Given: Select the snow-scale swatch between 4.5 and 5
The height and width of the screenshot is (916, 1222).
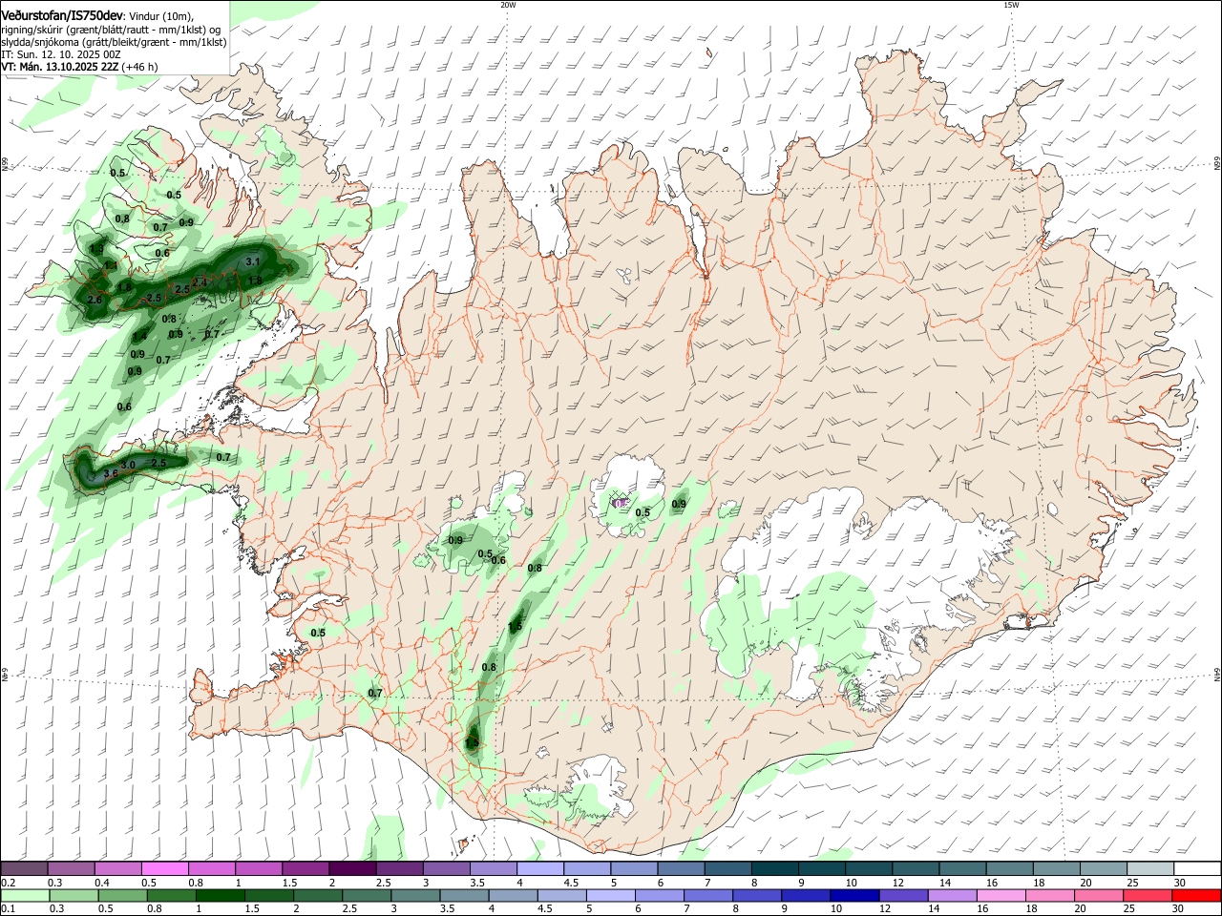Looking at the screenshot, I should coord(586,869).
